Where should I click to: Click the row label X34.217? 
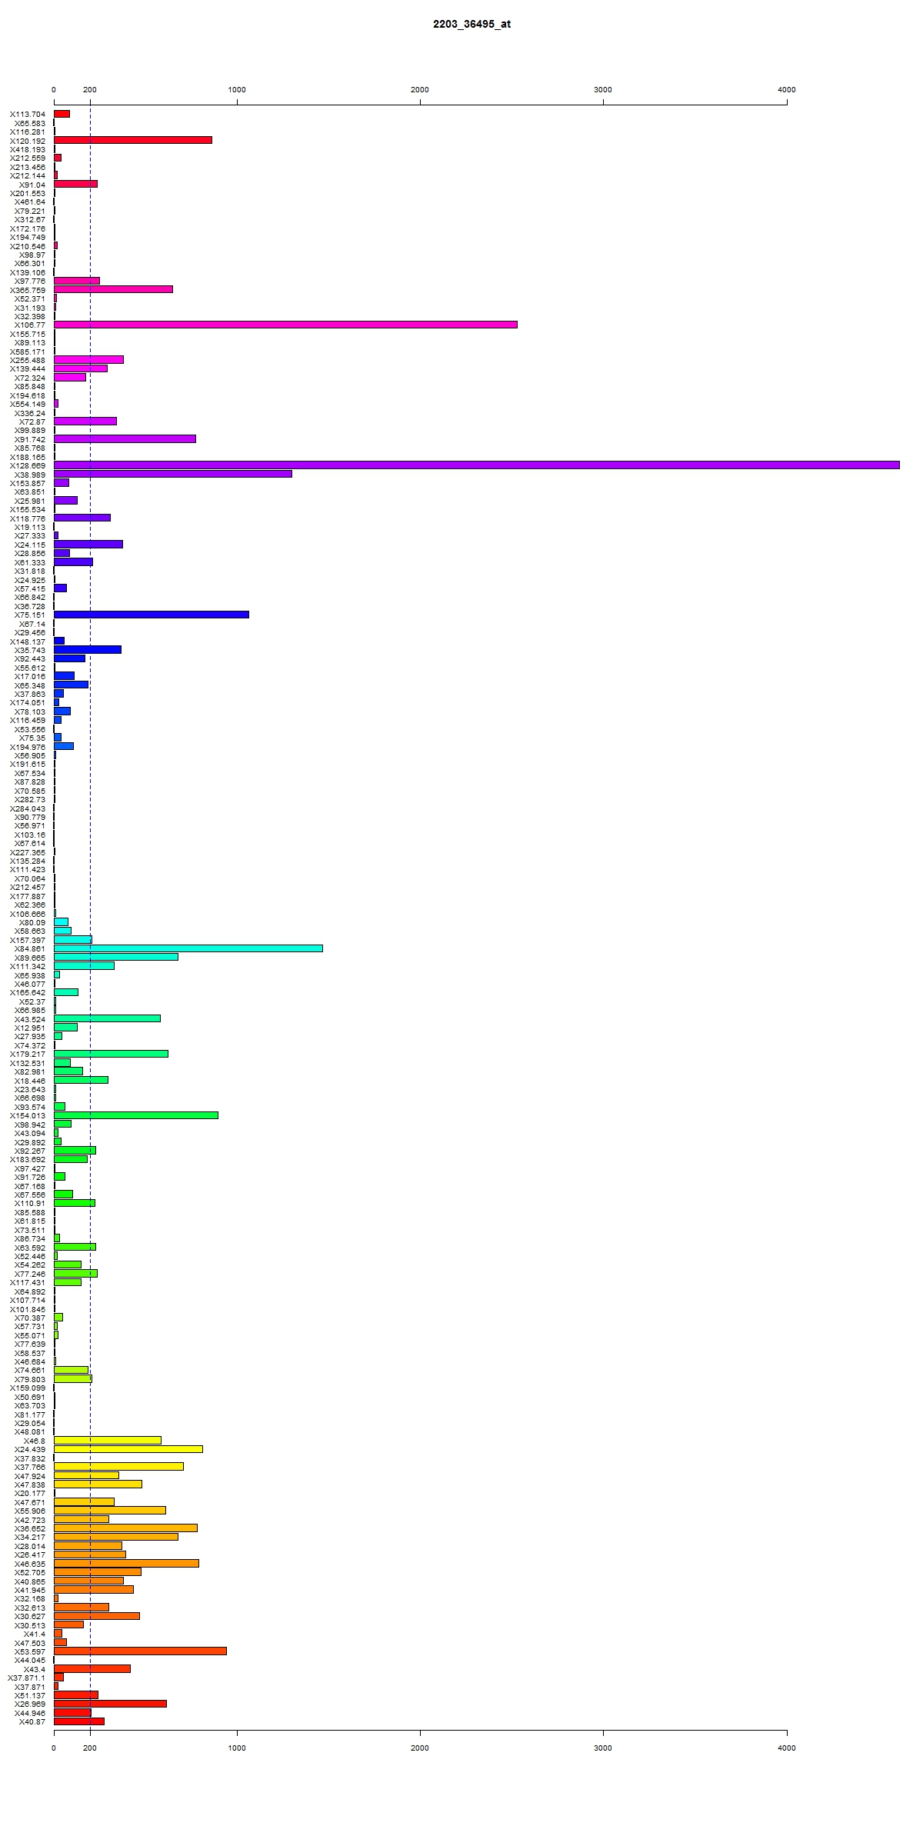pos(30,1537)
